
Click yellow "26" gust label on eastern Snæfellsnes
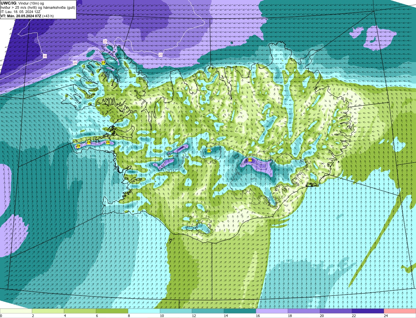pos(108,142)
